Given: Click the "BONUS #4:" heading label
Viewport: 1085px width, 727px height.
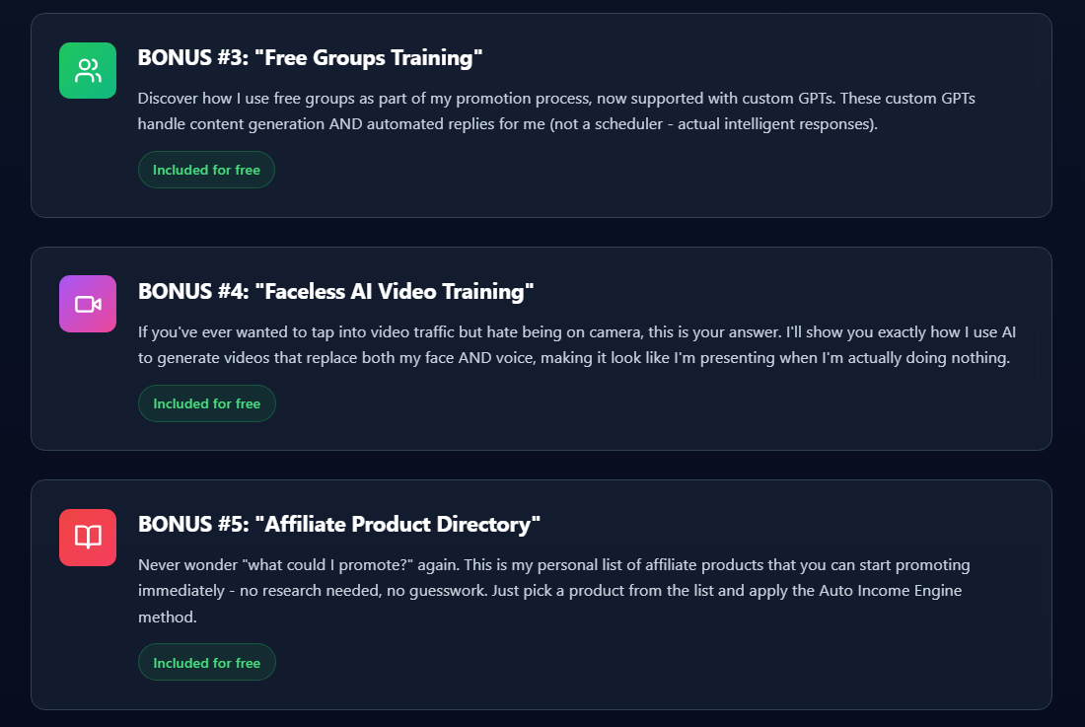Looking at the screenshot, I should coord(192,291).
